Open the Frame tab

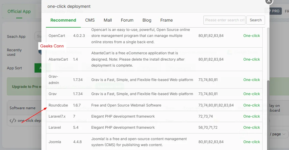(166, 20)
